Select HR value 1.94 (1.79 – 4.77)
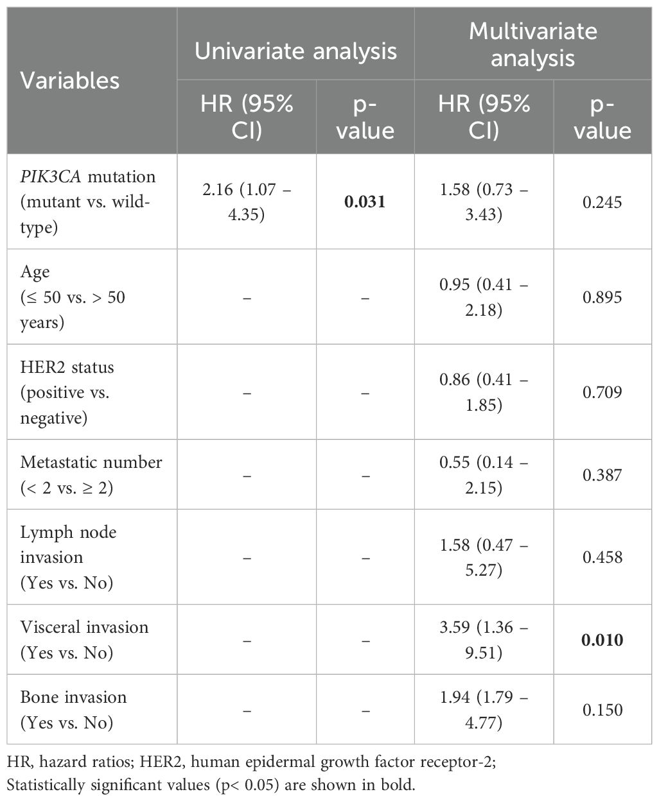Image resolution: width=659 pixels, height=801 pixels. tap(484, 709)
